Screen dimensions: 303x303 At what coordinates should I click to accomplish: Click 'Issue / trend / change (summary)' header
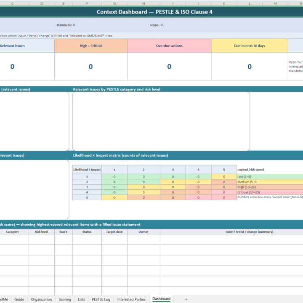click(x=249, y=232)
